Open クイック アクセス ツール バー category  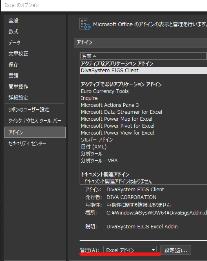click(35, 121)
